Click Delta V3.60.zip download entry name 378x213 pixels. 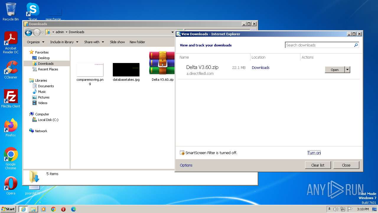coord(202,67)
